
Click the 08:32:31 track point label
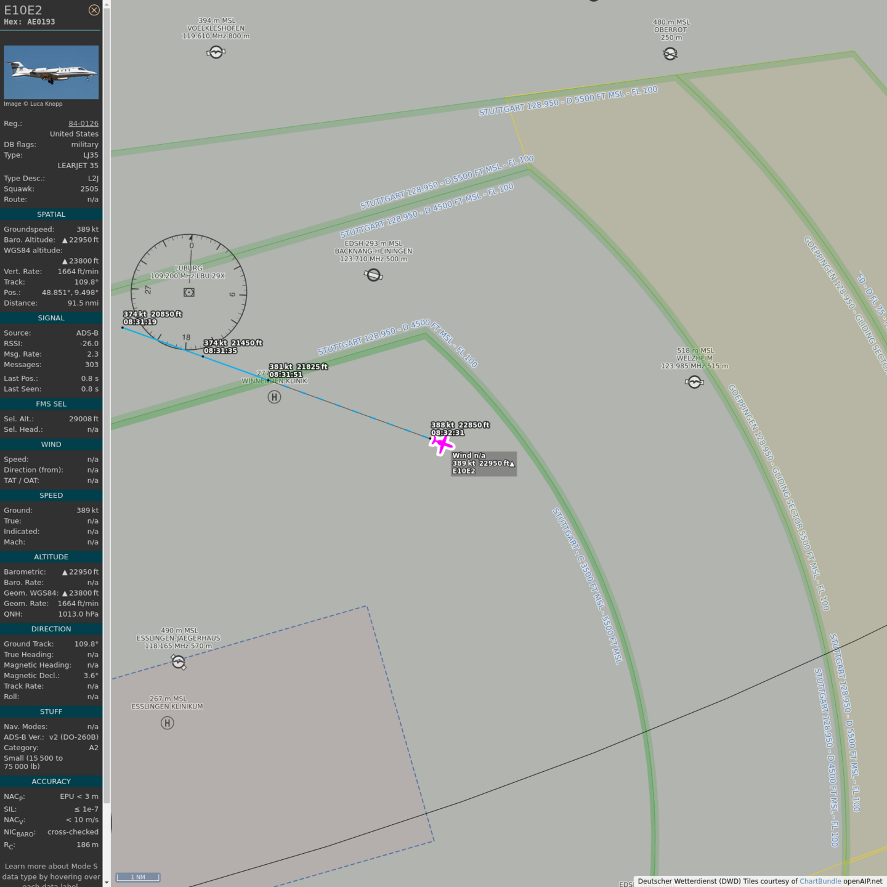point(448,433)
